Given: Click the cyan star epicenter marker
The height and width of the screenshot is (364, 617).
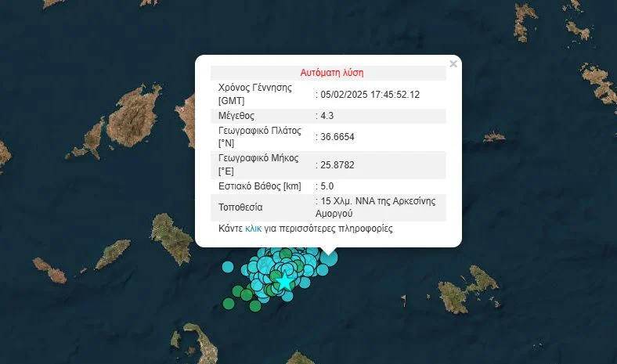Looking at the screenshot, I should (x=287, y=279).
